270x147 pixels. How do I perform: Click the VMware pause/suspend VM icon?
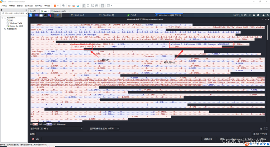[x=55, y=6]
